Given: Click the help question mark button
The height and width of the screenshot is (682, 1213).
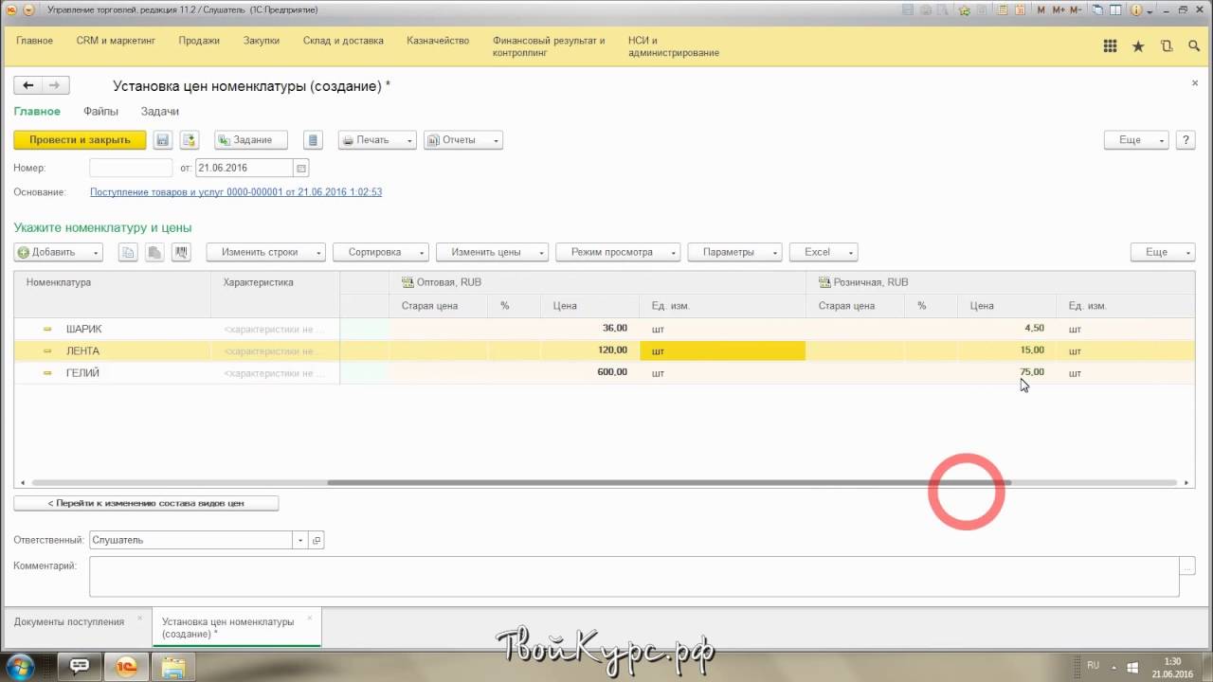Looking at the screenshot, I should coord(1185,140).
